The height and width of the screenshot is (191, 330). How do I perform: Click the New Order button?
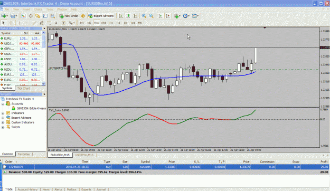(69, 16)
